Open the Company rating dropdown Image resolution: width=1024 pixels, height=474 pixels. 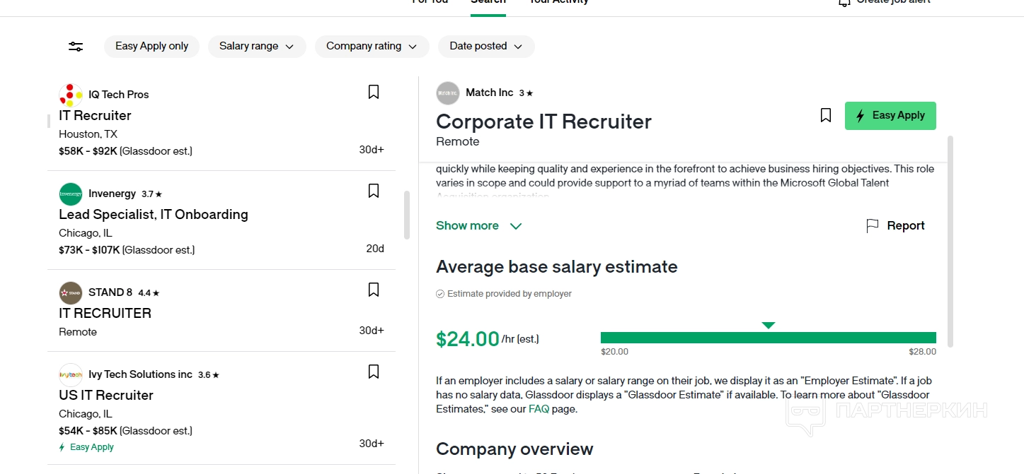372,47
